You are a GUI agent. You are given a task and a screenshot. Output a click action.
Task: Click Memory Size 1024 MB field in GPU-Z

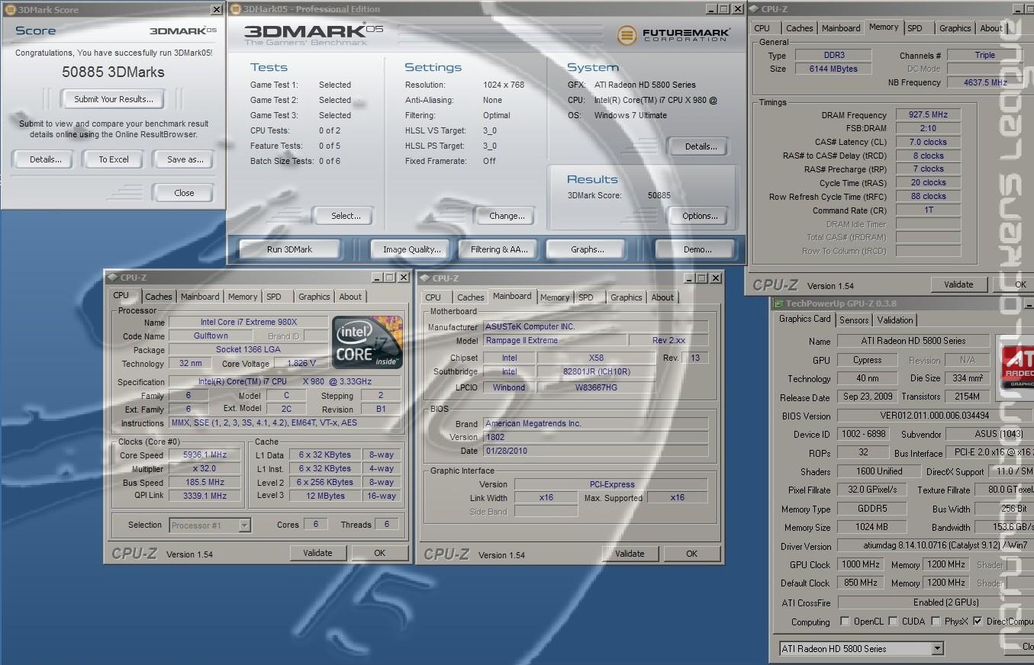coord(871,528)
